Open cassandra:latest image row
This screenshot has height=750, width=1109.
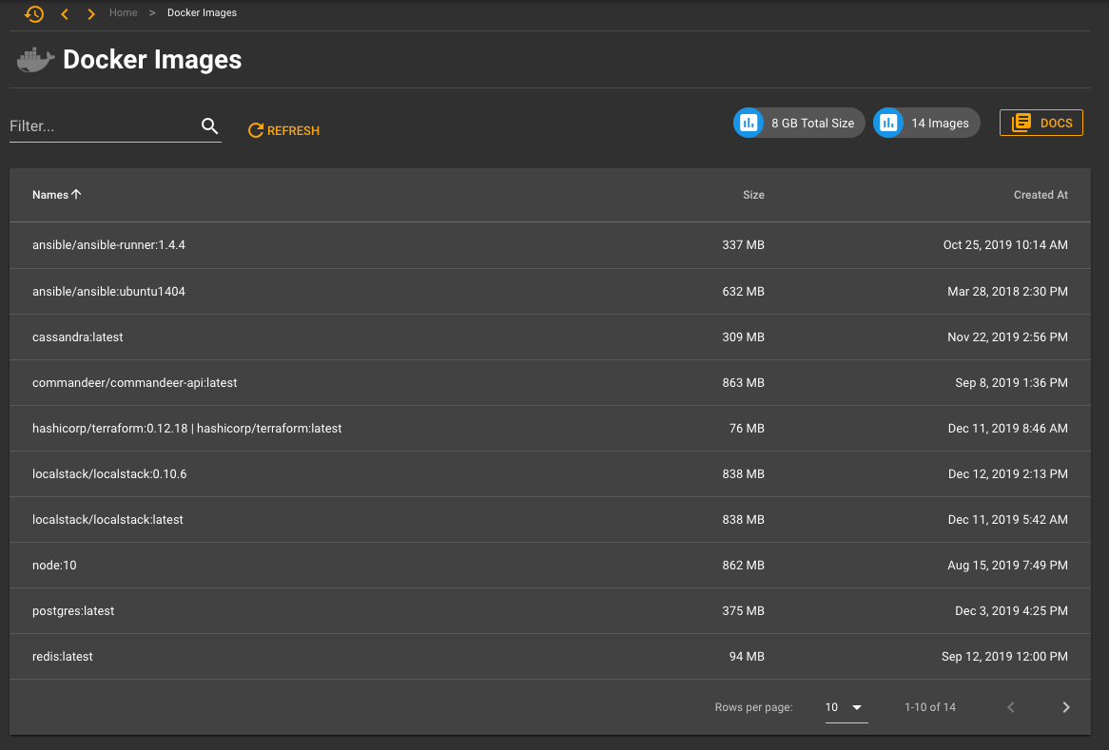(550, 337)
